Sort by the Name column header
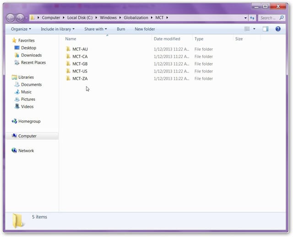Image resolution: width=293 pixels, height=237 pixels. click(x=71, y=39)
